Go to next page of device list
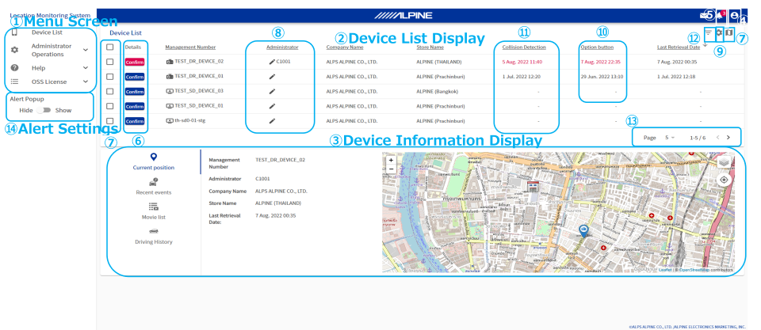The height and width of the screenshot is (330, 761). (x=728, y=138)
